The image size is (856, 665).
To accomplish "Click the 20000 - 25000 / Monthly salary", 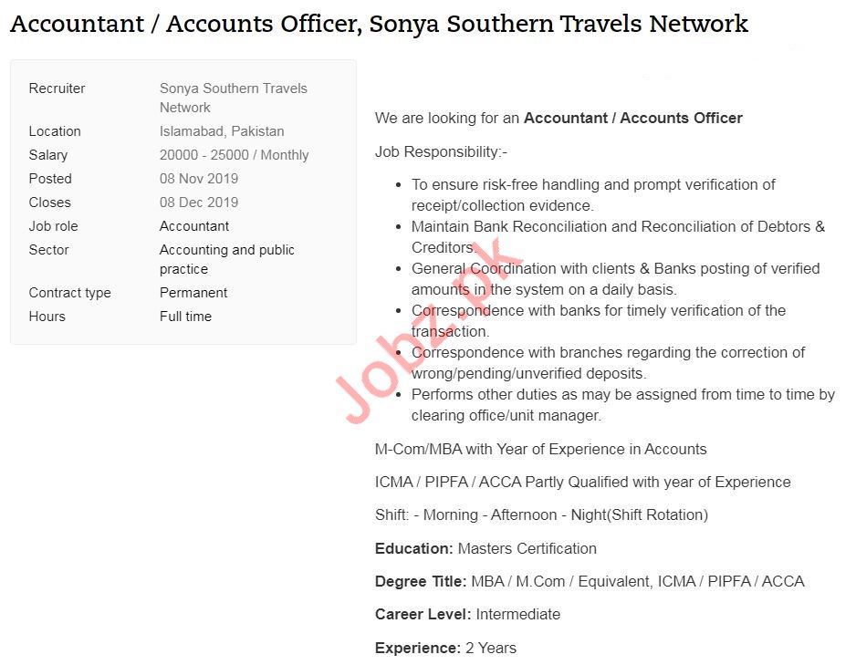I will pos(234,155).
